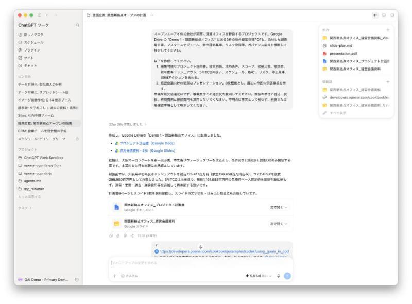
Task: Click clock icon beside スケジュール: デイリーブリーフ
Action: (x=77, y=139)
